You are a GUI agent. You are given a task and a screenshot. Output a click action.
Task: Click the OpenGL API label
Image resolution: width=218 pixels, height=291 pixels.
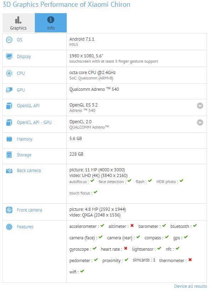[28, 106]
